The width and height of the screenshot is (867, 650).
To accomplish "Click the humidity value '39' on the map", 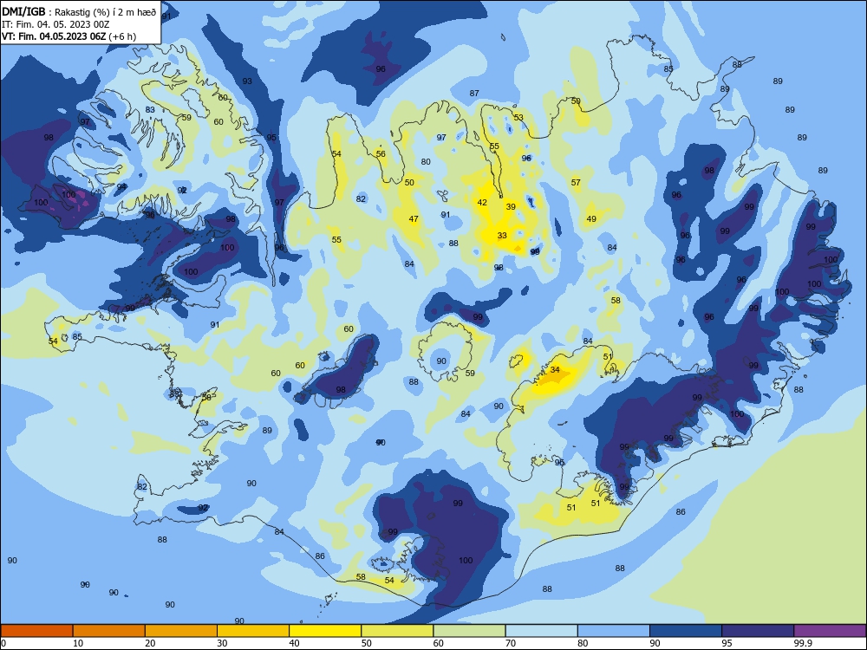I will click(511, 207).
